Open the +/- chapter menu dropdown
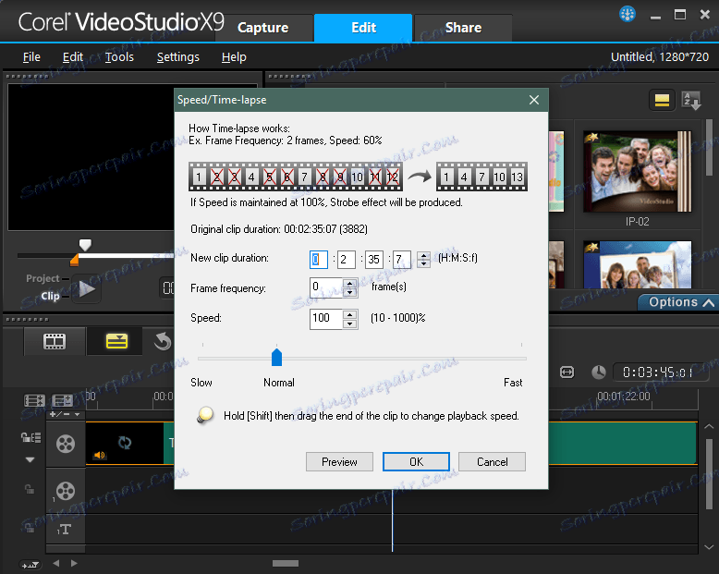 pyautogui.click(x=64, y=414)
